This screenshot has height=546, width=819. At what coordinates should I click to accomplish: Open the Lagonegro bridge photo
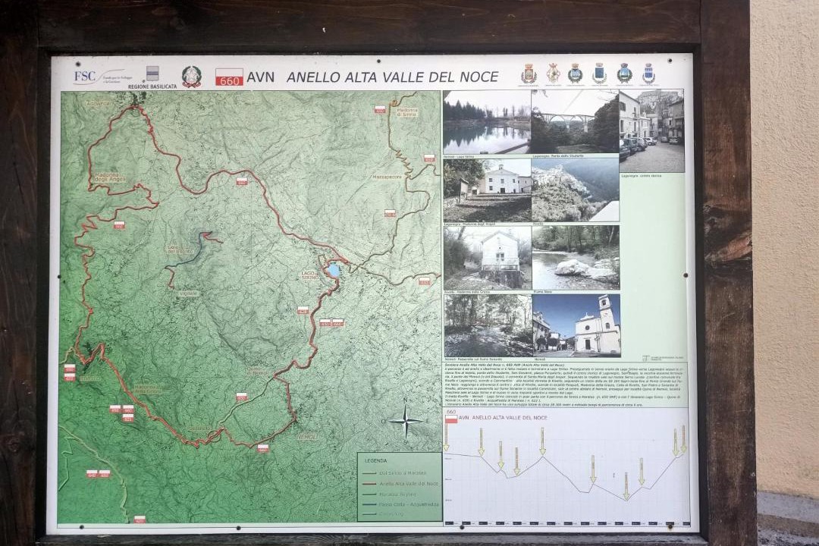pos(575,122)
